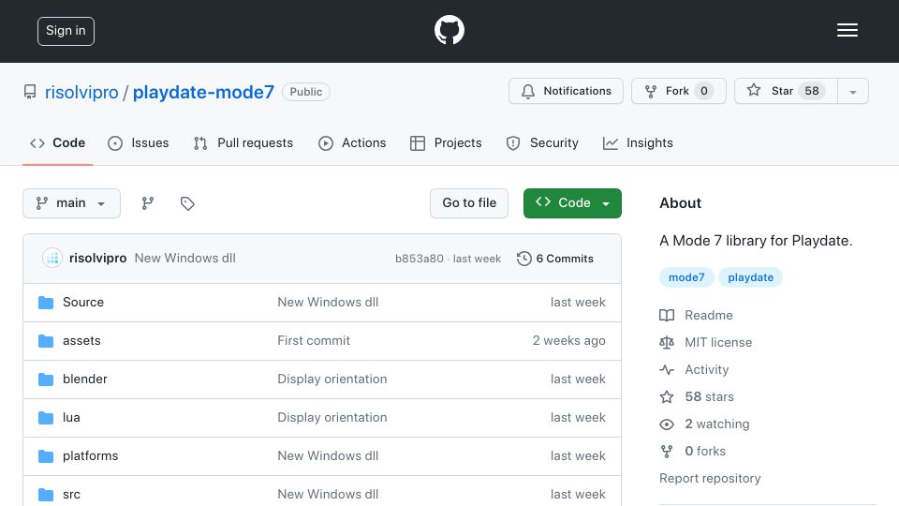Screen dimensions: 899x506
Task: Open the hamburger navigation menu
Action: [847, 30]
